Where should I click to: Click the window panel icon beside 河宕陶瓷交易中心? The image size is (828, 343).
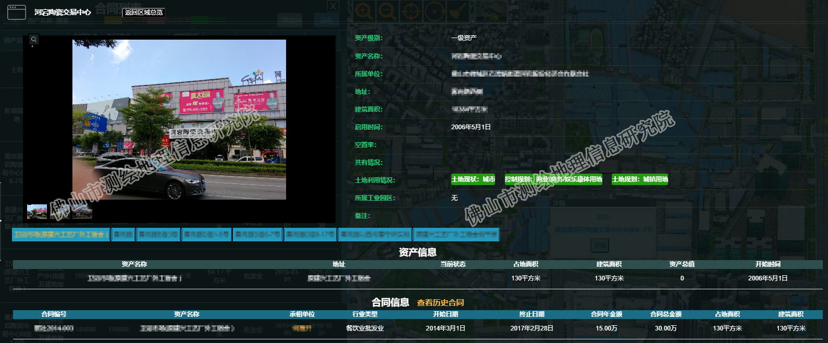(17, 12)
